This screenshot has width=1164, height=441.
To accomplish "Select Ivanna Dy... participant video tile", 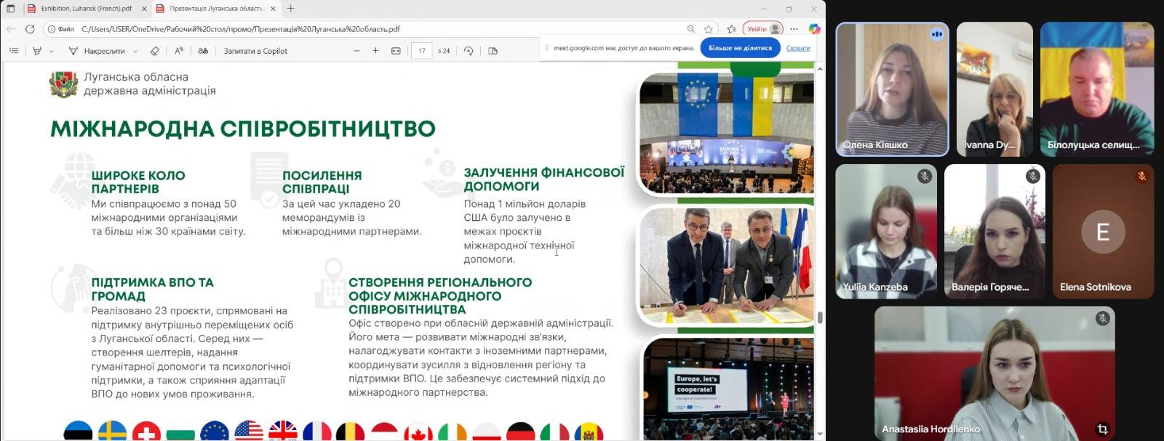I will pos(994,89).
